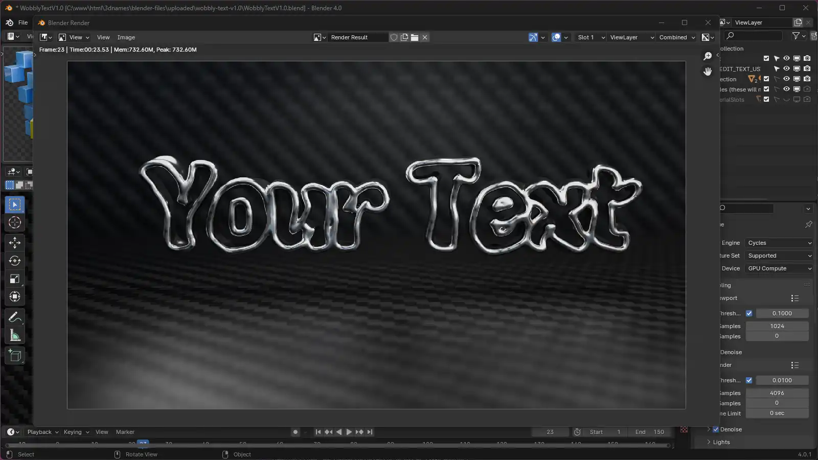Uncheck the exclude checkbox in MaterialSlots row

click(766, 99)
